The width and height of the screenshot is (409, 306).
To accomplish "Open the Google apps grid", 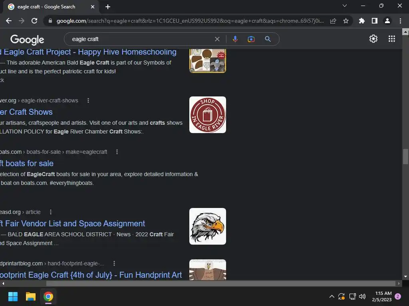I will click(x=392, y=39).
